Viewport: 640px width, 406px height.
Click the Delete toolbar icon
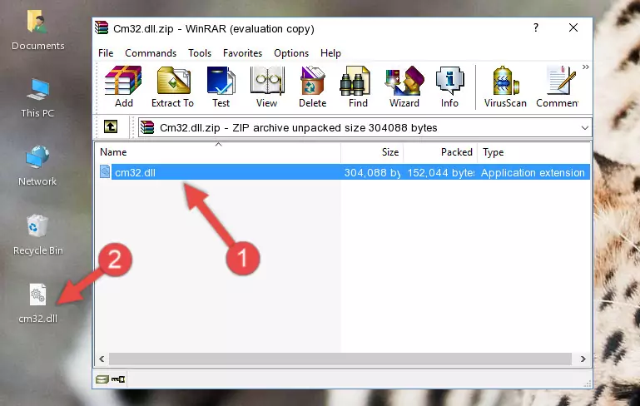click(312, 87)
